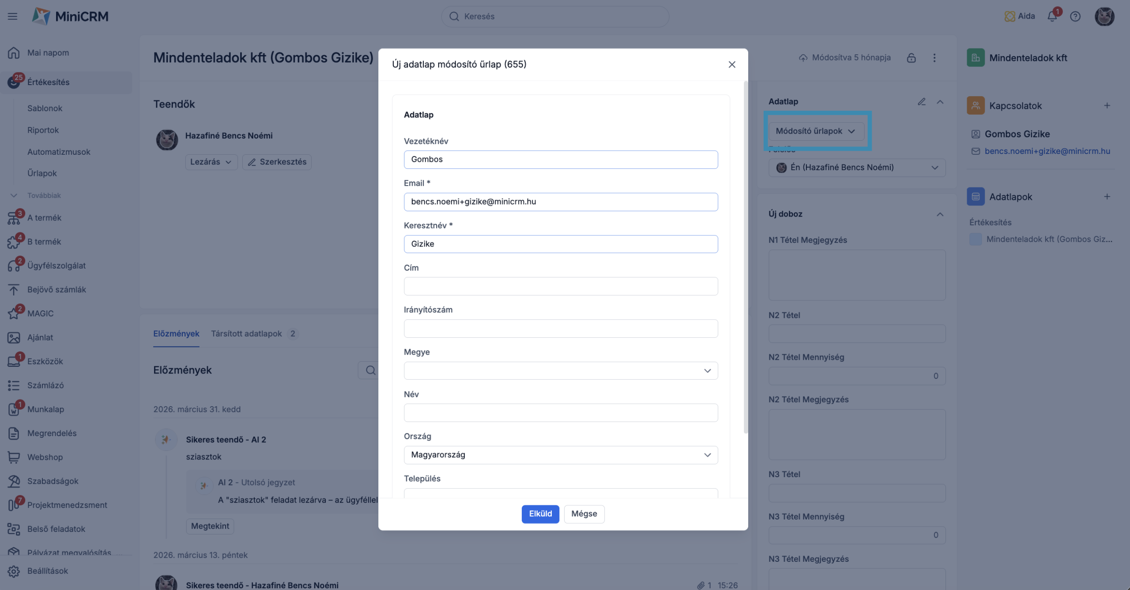Open the three-dot more options menu
1130x590 pixels.
[934, 58]
